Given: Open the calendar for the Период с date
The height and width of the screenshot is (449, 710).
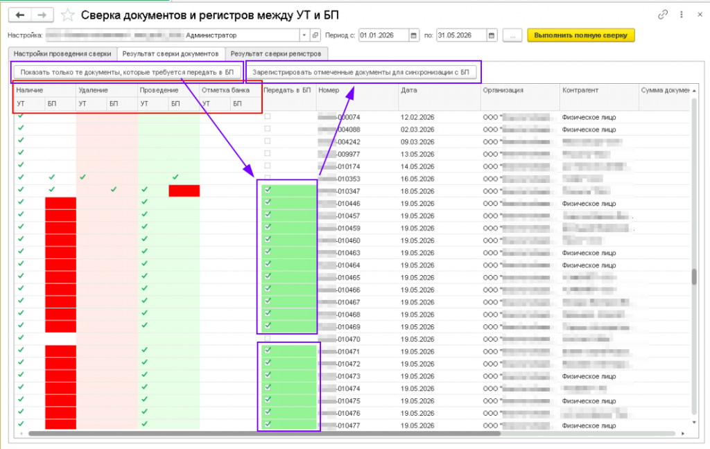Looking at the screenshot, I should (x=413, y=35).
